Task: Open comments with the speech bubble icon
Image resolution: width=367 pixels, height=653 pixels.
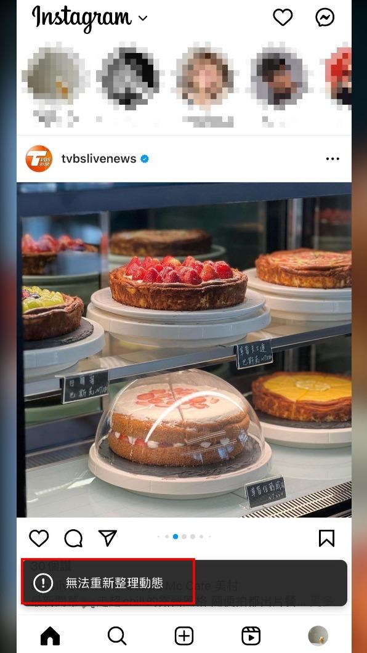Action: (73, 538)
